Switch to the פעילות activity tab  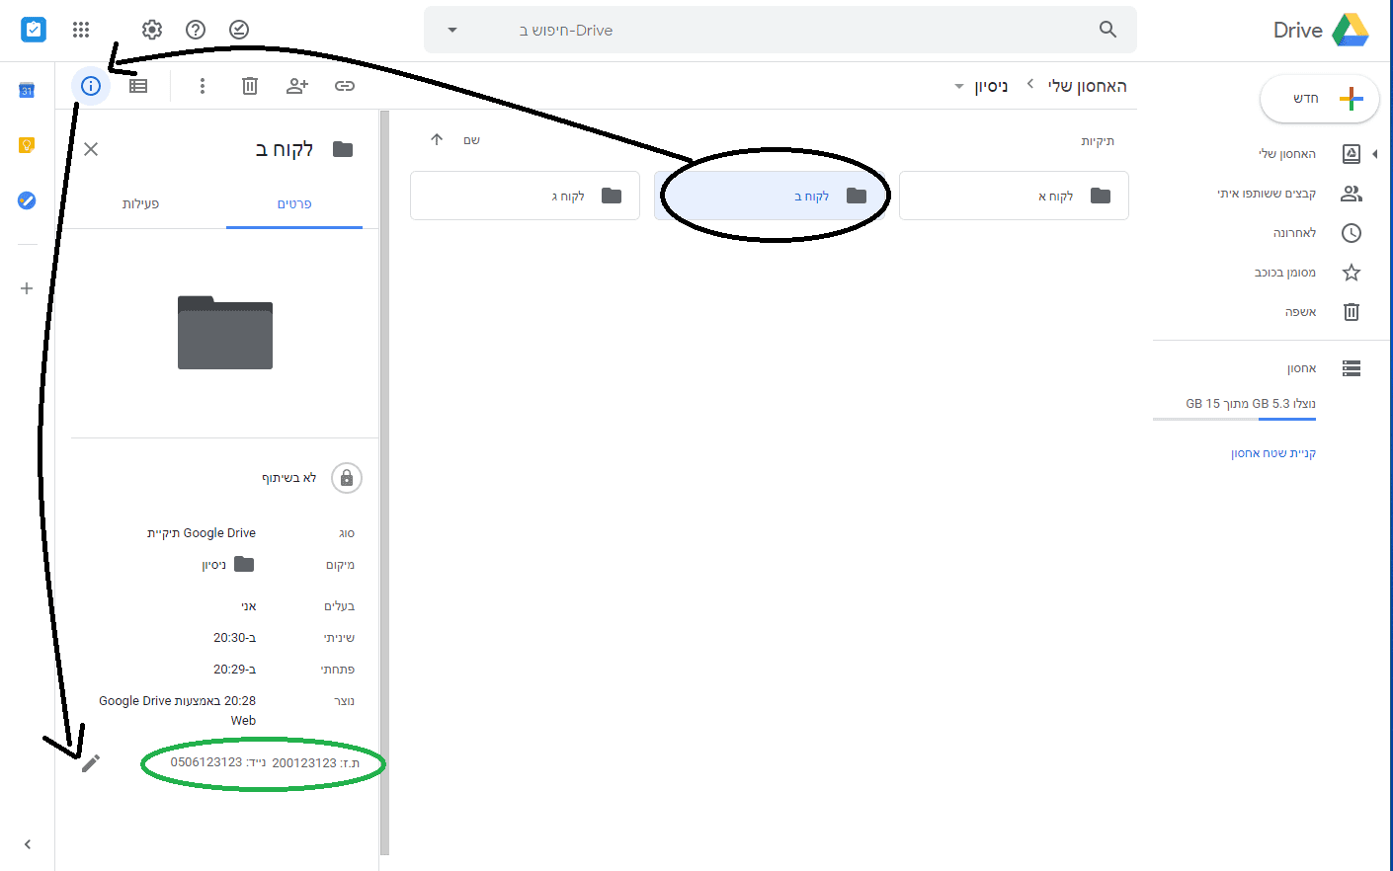[140, 203]
